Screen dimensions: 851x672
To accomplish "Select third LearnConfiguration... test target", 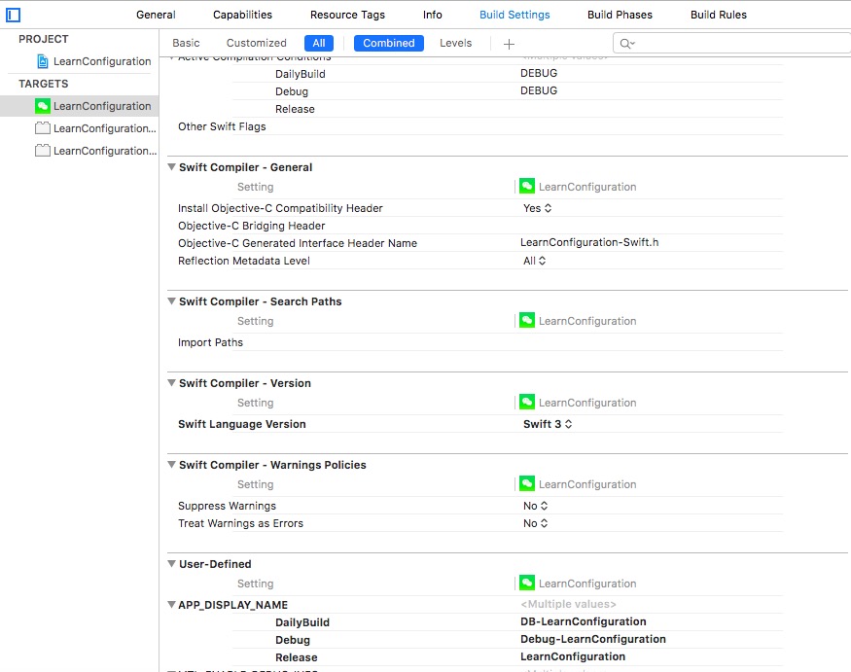I will click(x=95, y=151).
